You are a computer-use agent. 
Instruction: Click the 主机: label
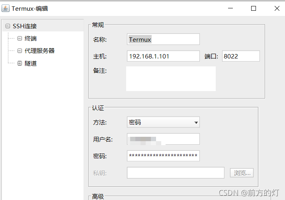[x=100, y=56]
